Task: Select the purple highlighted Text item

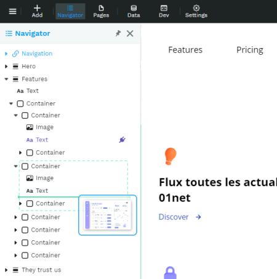Action: pos(37,140)
